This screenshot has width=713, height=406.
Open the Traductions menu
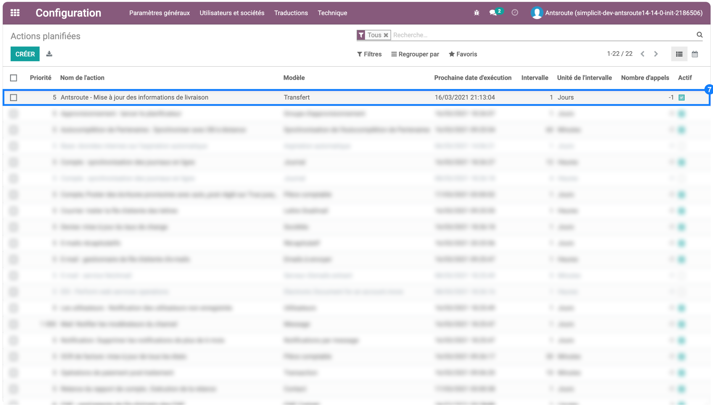(291, 13)
